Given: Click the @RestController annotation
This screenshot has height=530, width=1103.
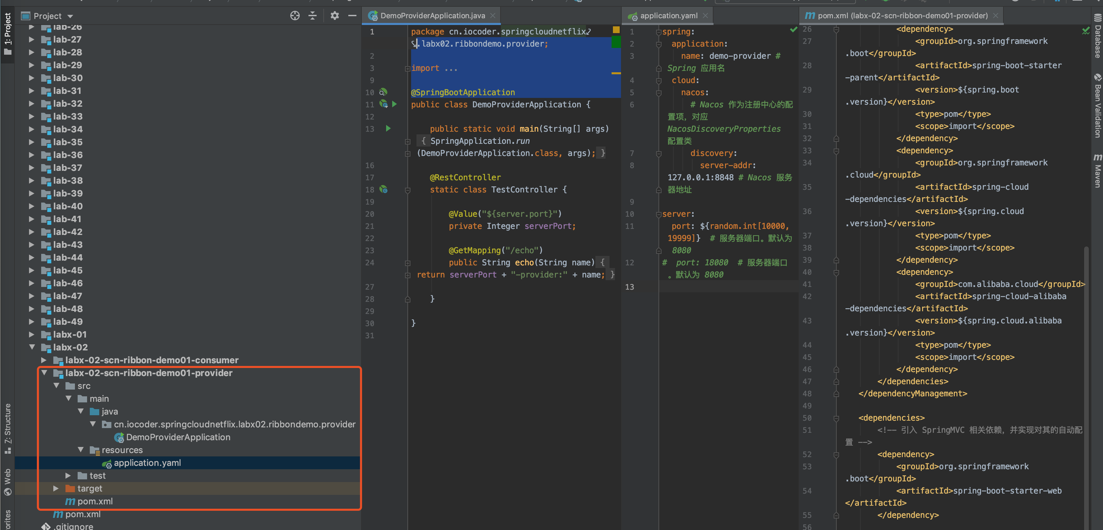Looking at the screenshot, I should point(465,177).
